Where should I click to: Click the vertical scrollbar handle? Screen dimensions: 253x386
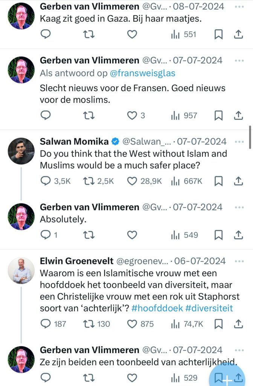(x=250, y=138)
